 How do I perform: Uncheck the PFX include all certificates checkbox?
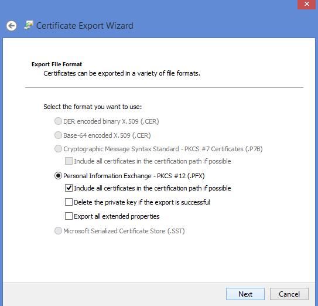[69, 188]
